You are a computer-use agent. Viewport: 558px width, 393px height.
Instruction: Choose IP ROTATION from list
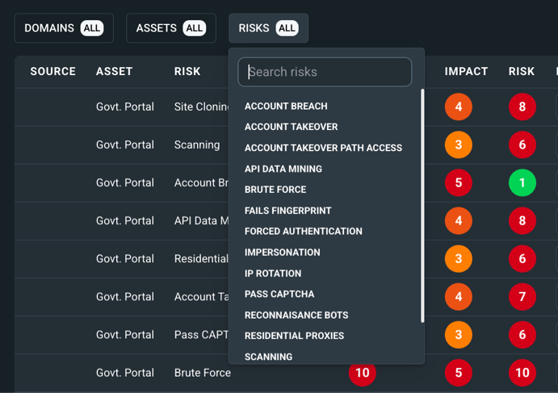(273, 273)
